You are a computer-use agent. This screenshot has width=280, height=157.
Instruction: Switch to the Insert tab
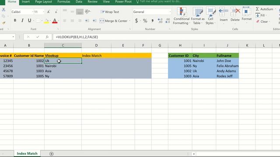(x=26, y=2)
